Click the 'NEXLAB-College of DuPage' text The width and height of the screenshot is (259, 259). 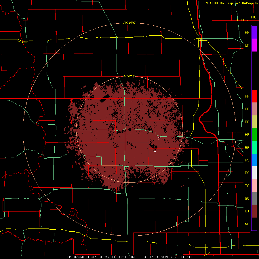(230, 3)
